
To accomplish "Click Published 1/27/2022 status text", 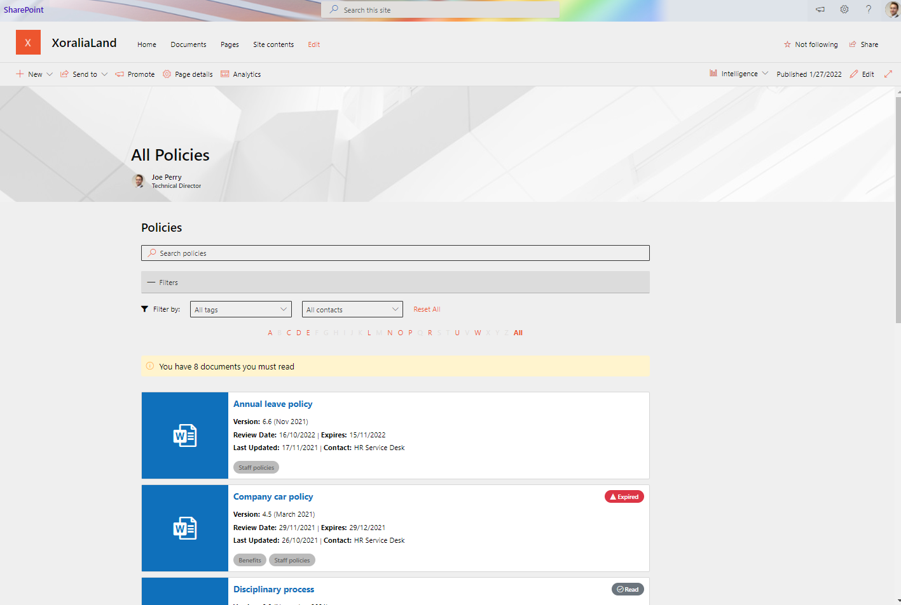I will point(809,74).
